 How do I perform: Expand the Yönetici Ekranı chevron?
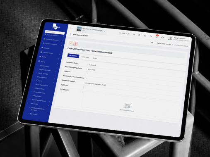[60, 54]
